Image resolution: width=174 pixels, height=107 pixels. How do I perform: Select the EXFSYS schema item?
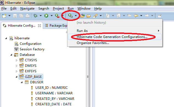pyautogui.click(x=31, y=71)
